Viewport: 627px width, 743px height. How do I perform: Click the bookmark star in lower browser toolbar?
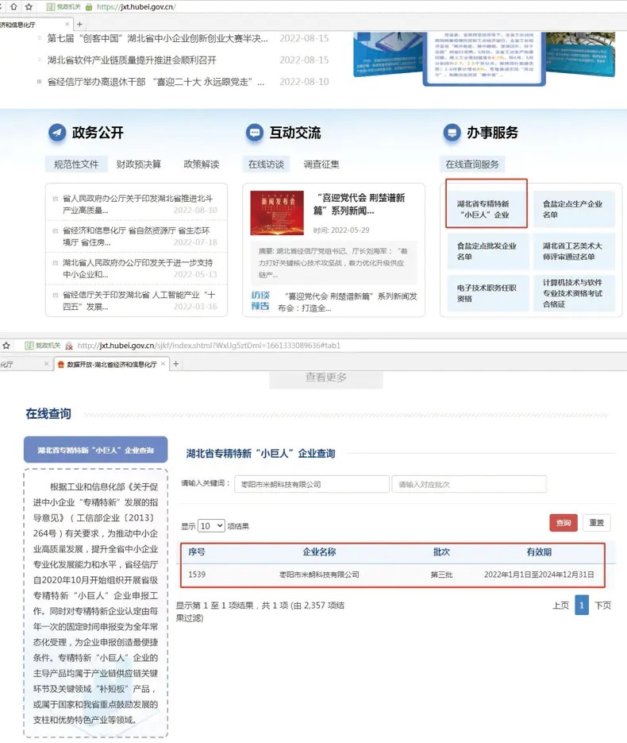(x=6, y=346)
